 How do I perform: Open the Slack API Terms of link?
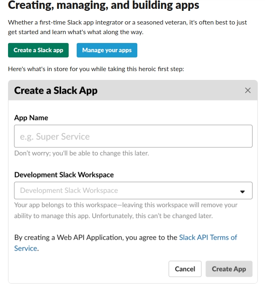coord(208,237)
